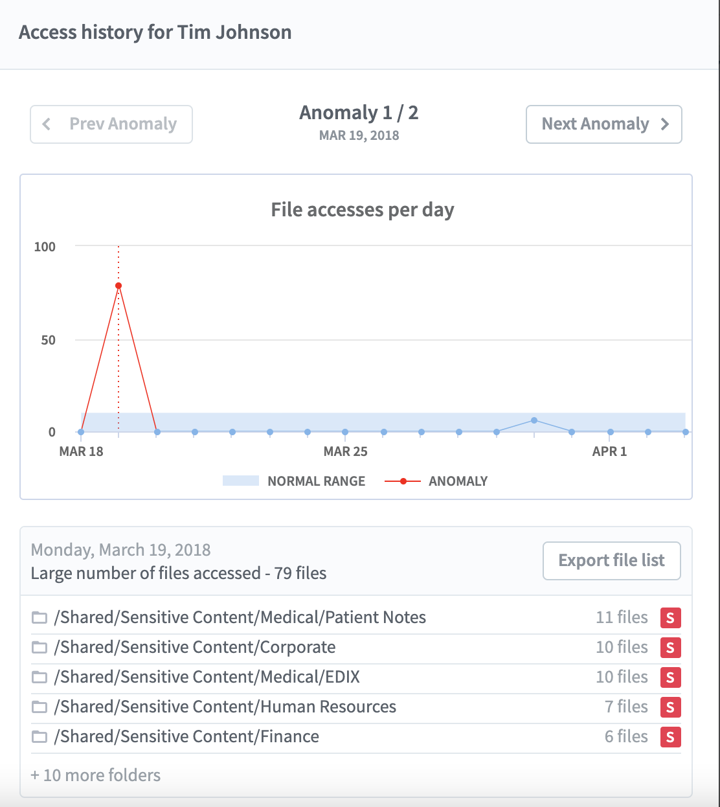Click the folder icon beside Corporate path
Viewport: 720px width, 807px height.
pos(39,648)
